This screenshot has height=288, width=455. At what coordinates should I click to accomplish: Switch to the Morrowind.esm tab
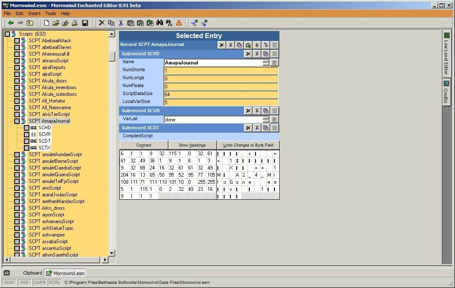coord(65,273)
